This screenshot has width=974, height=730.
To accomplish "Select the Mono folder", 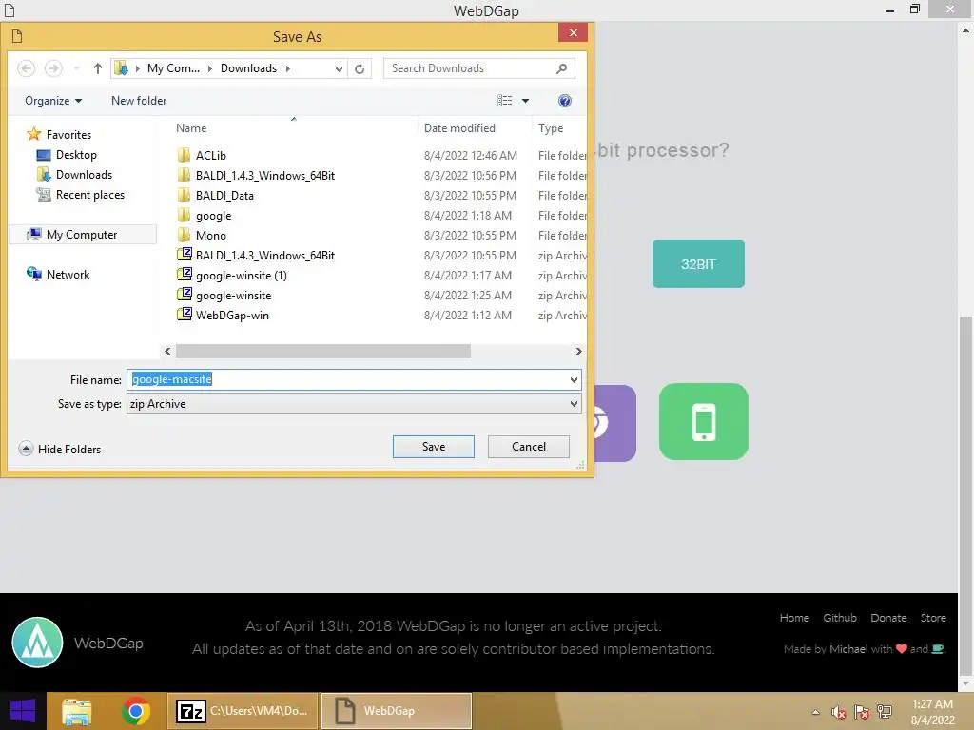I will [x=210, y=236].
